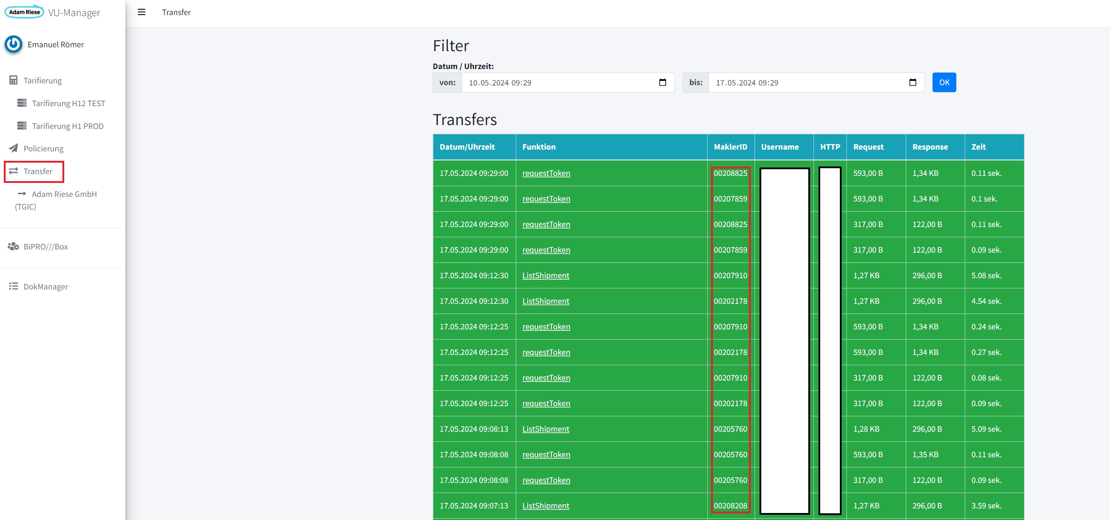Open ListShipment link at 09:08:13
The height and width of the screenshot is (520, 1110).
point(545,429)
